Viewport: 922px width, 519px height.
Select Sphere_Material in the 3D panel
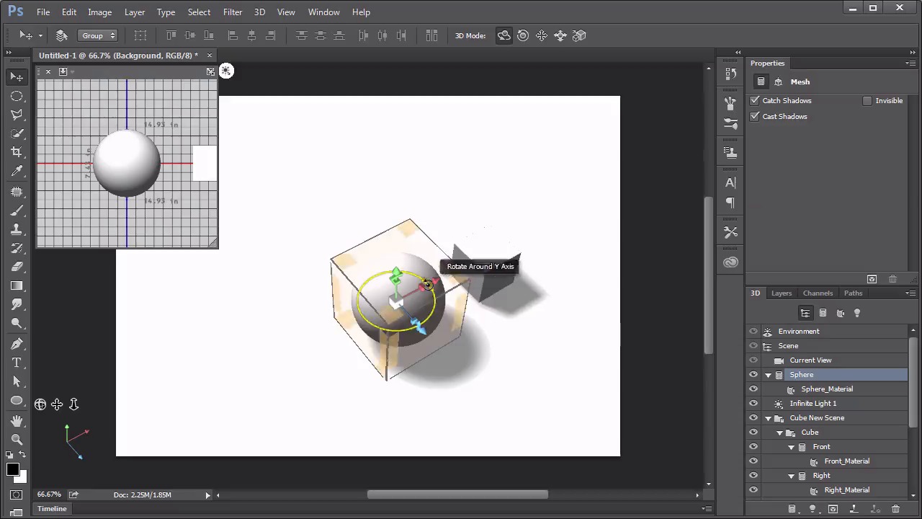826,389
